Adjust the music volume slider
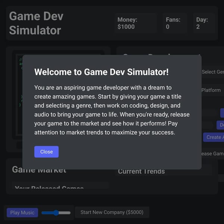 (x=56, y=213)
